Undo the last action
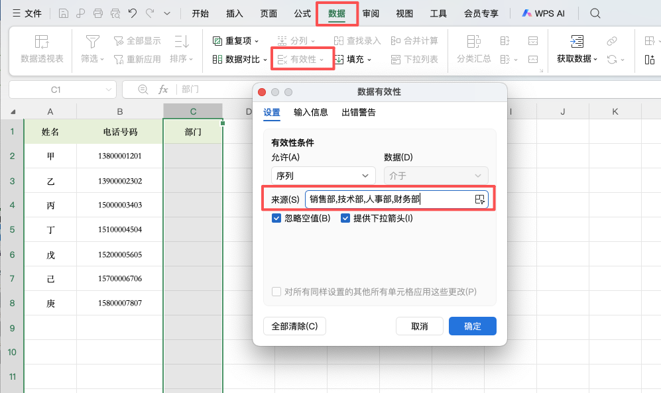Image resolution: width=661 pixels, height=393 pixels. pos(133,13)
